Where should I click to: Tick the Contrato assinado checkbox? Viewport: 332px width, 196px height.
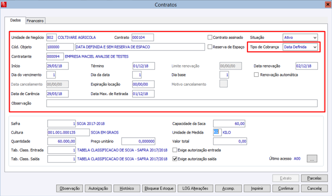click(x=210, y=37)
